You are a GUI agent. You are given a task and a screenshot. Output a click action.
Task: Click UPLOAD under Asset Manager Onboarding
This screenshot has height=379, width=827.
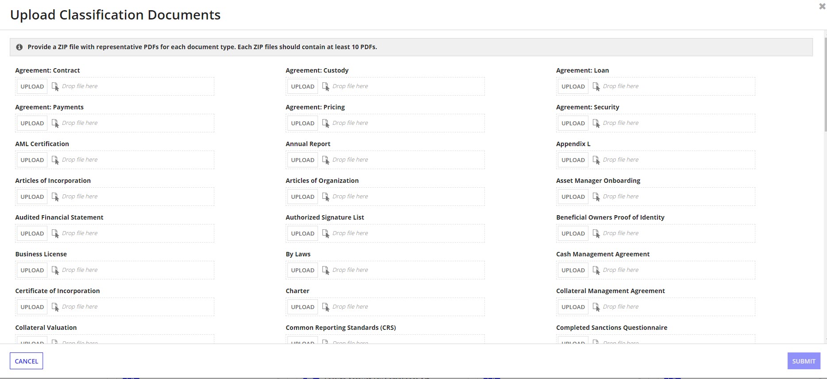(x=573, y=197)
